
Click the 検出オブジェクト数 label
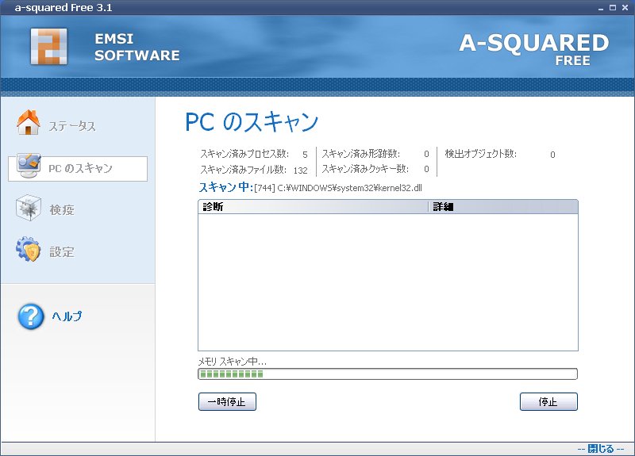pyautogui.click(x=481, y=154)
